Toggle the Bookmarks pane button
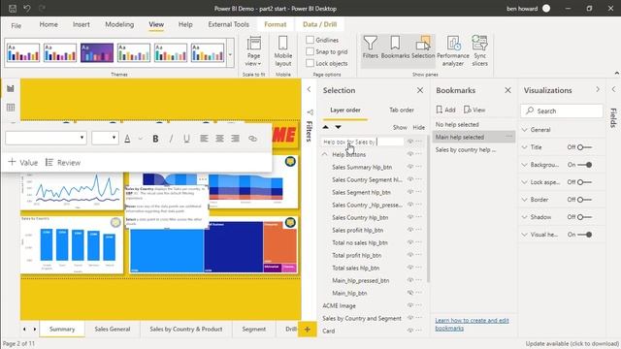This screenshot has height=349, width=621. tap(395, 48)
